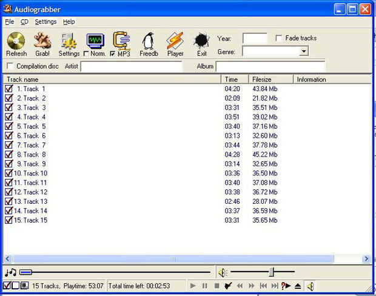Click the Exit splat icon
376x296 pixels.
tap(201, 41)
